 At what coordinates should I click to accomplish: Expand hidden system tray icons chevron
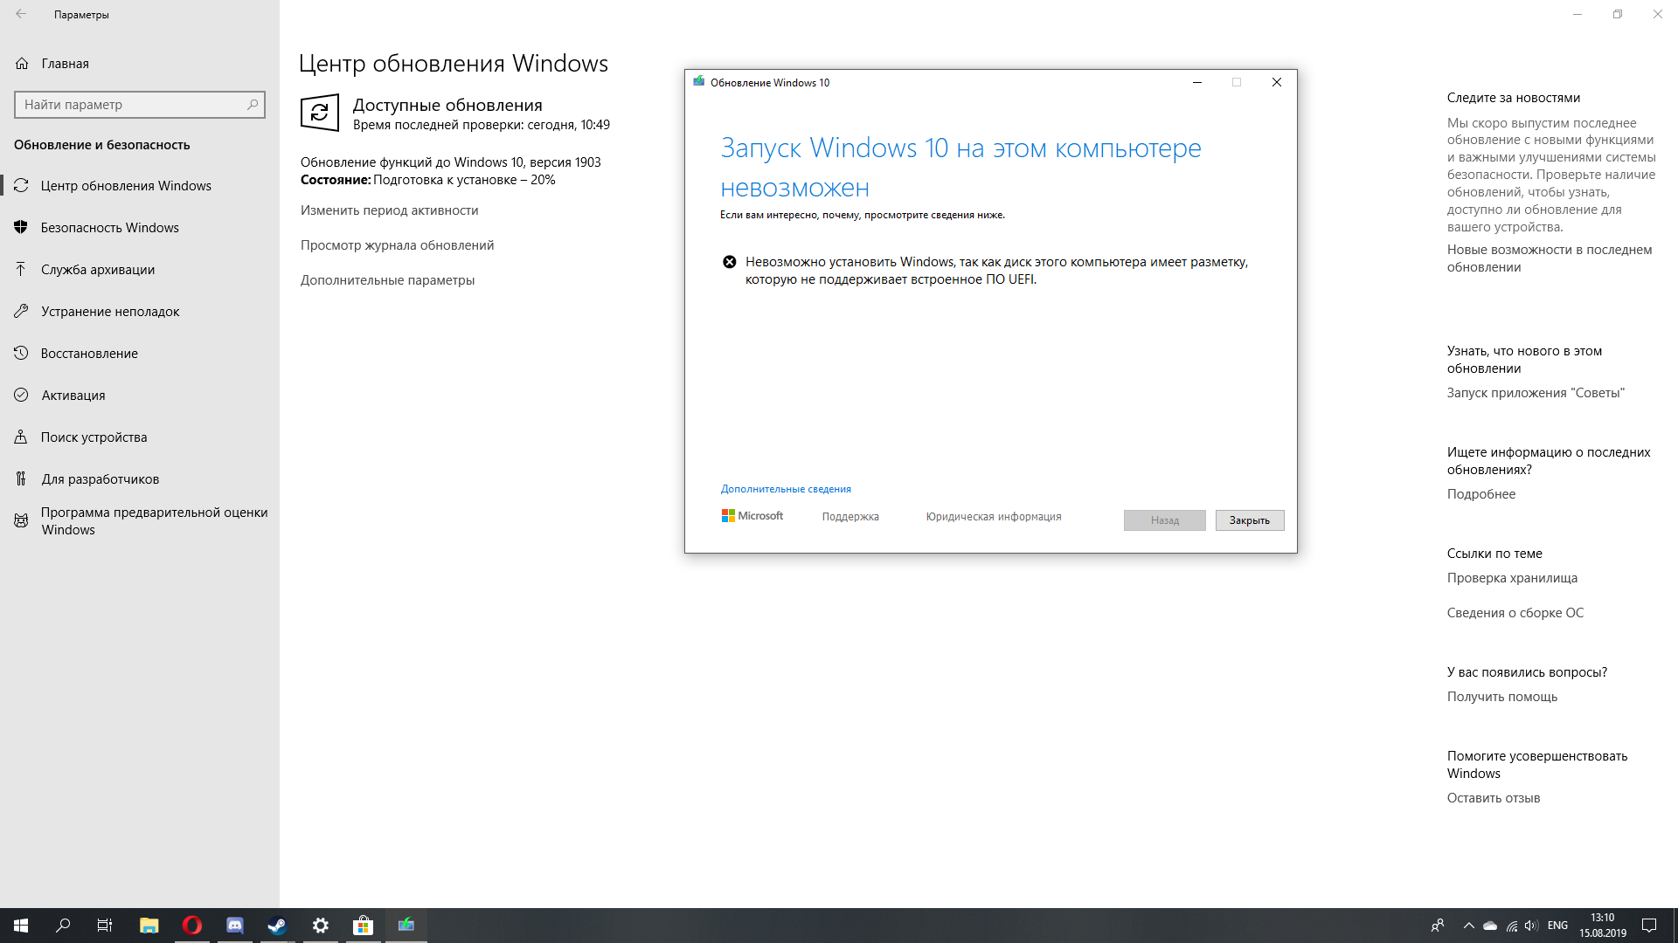[x=1468, y=926]
